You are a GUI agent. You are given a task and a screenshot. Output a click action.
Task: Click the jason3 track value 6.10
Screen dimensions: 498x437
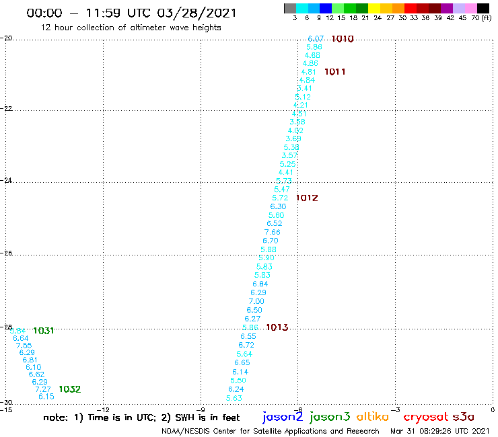(34, 368)
